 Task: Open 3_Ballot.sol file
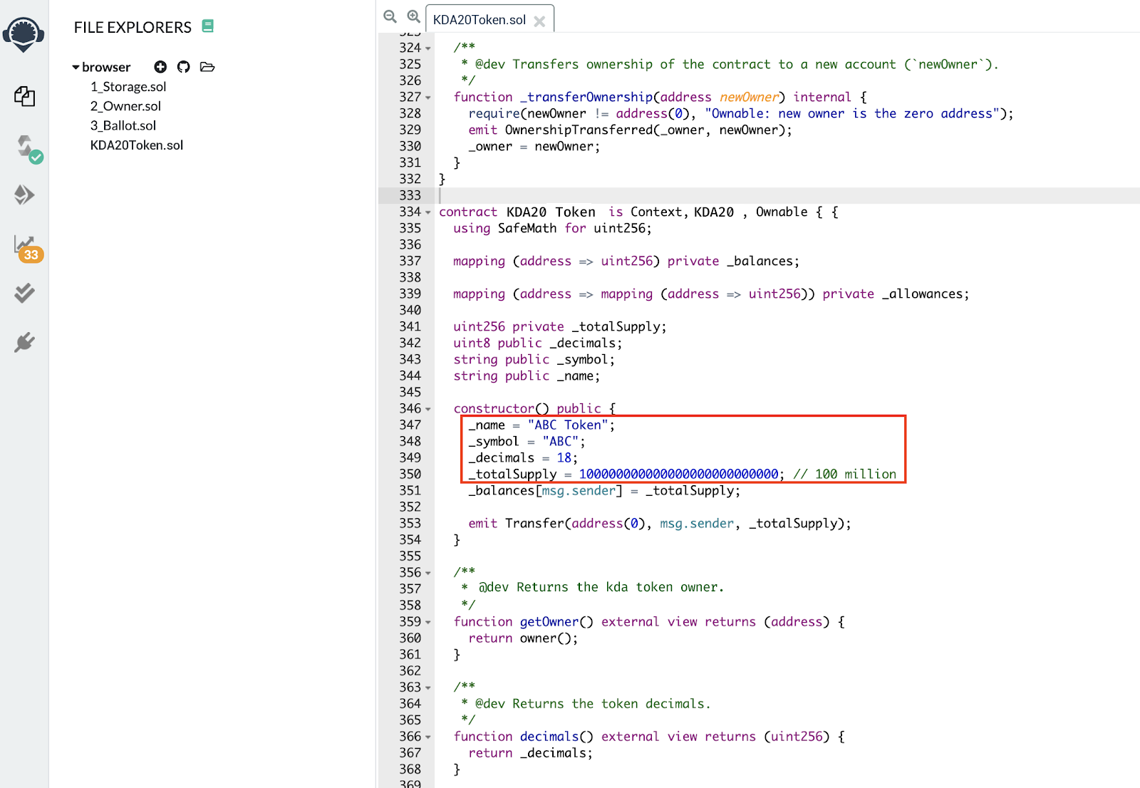tap(123, 125)
